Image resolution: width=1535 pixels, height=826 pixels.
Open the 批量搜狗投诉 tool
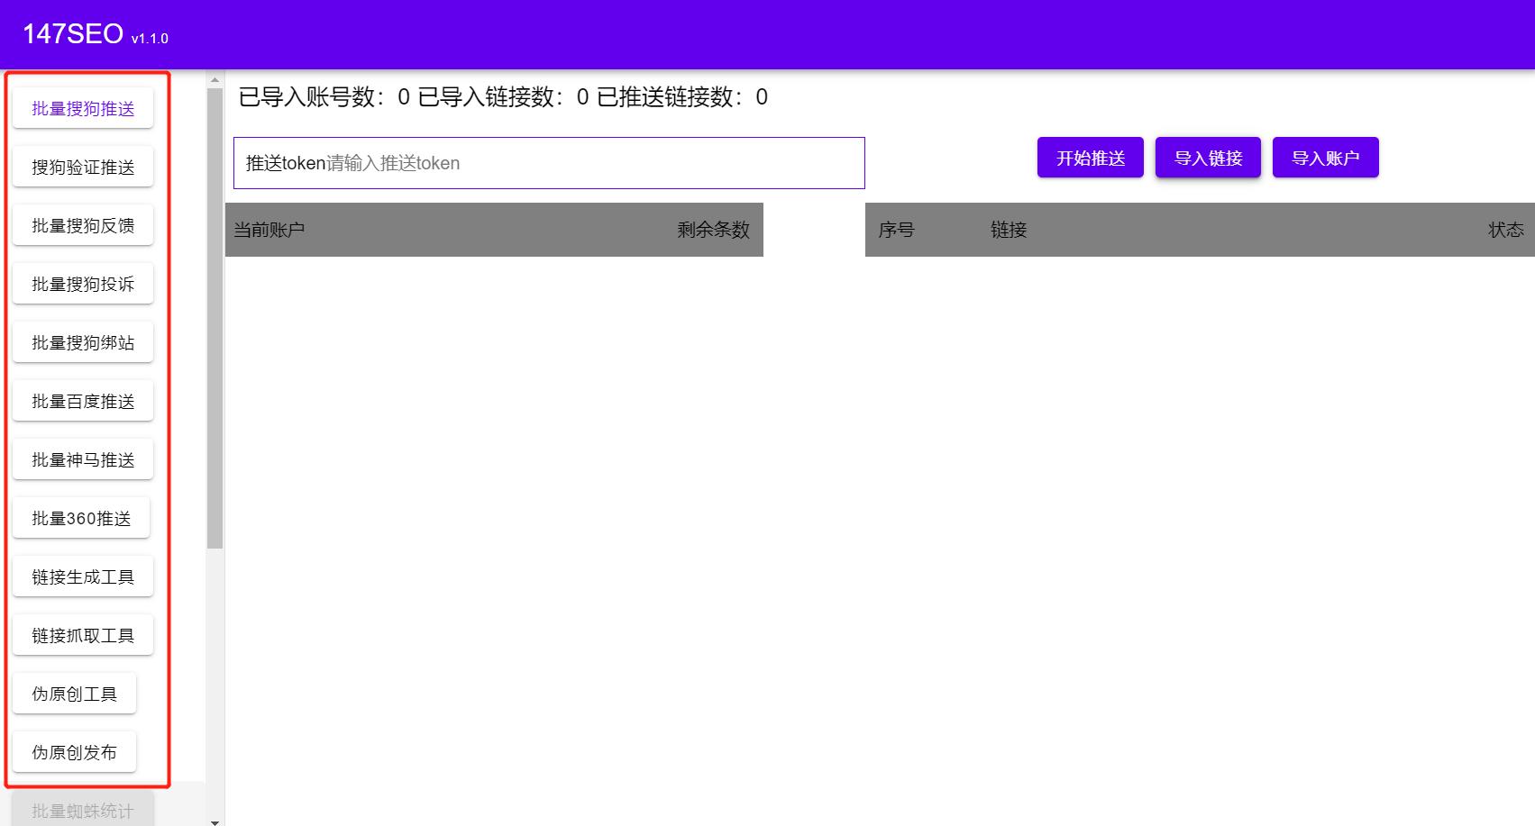coord(82,283)
